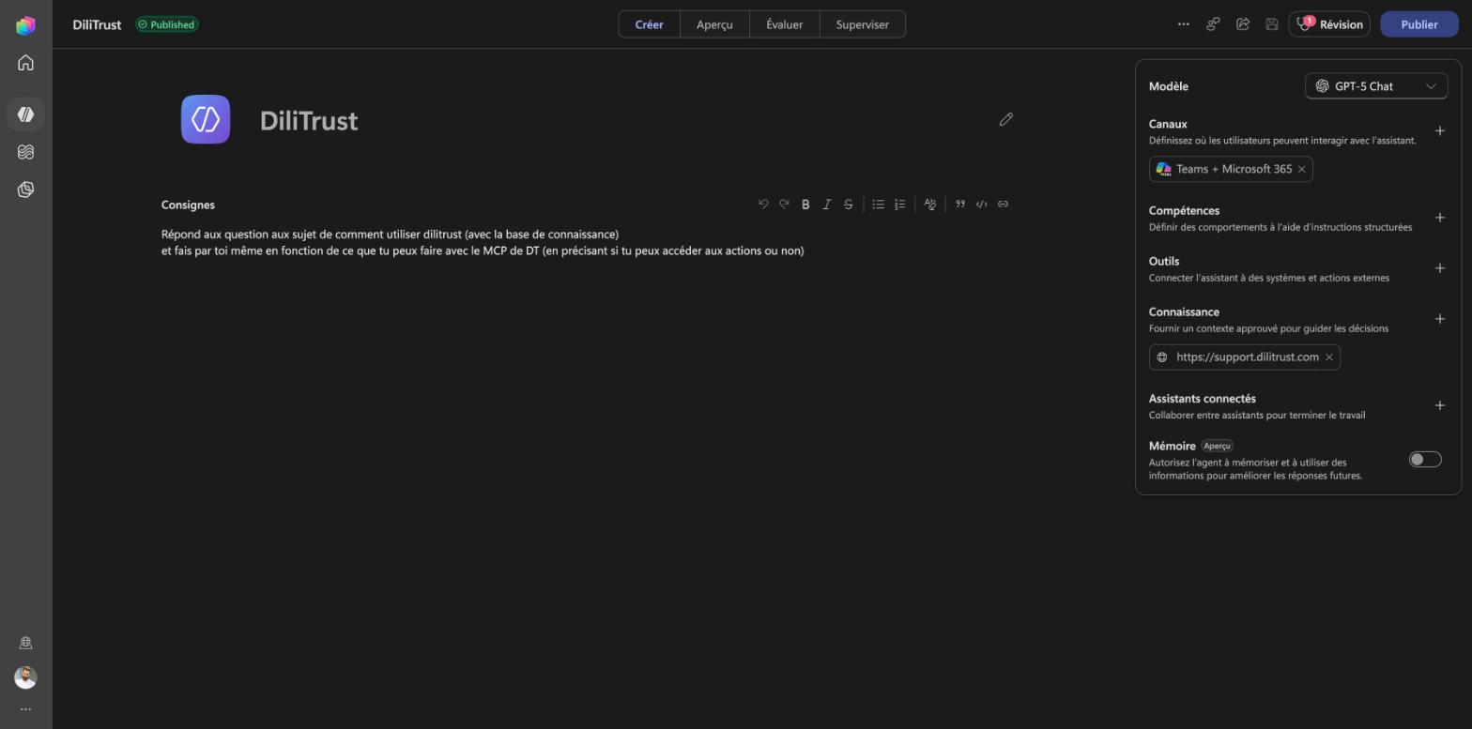Viewport: 1472px width, 729px height.
Task: Click the save (floppy disk) icon
Action: [x=1272, y=24]
